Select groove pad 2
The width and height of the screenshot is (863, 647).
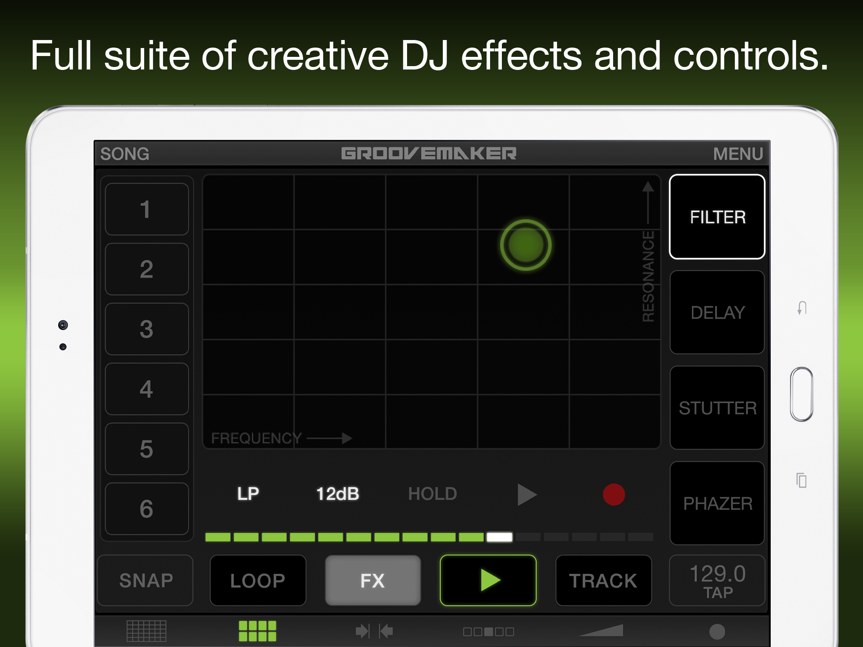click(x=147, y=269)
